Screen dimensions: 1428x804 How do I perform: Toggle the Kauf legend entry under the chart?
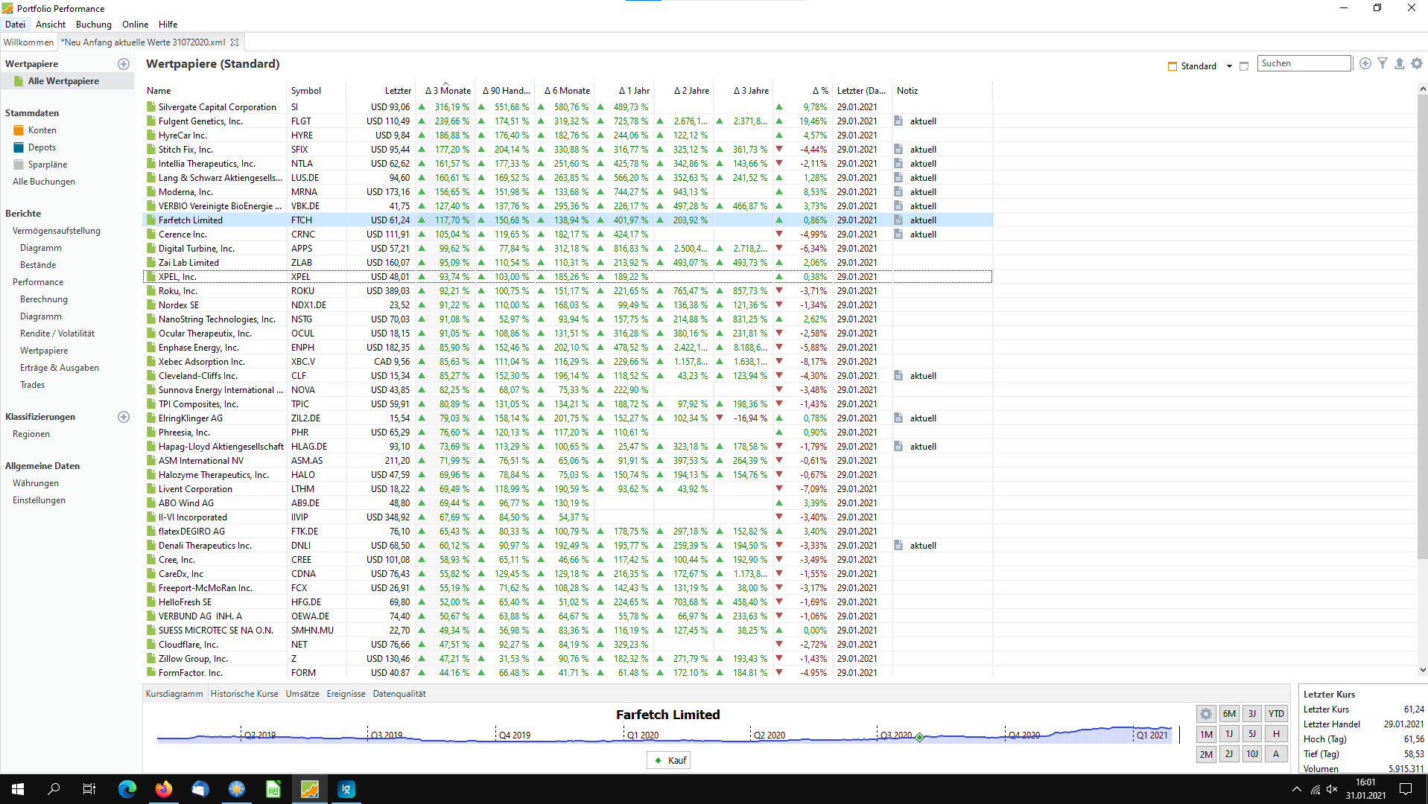669,761
